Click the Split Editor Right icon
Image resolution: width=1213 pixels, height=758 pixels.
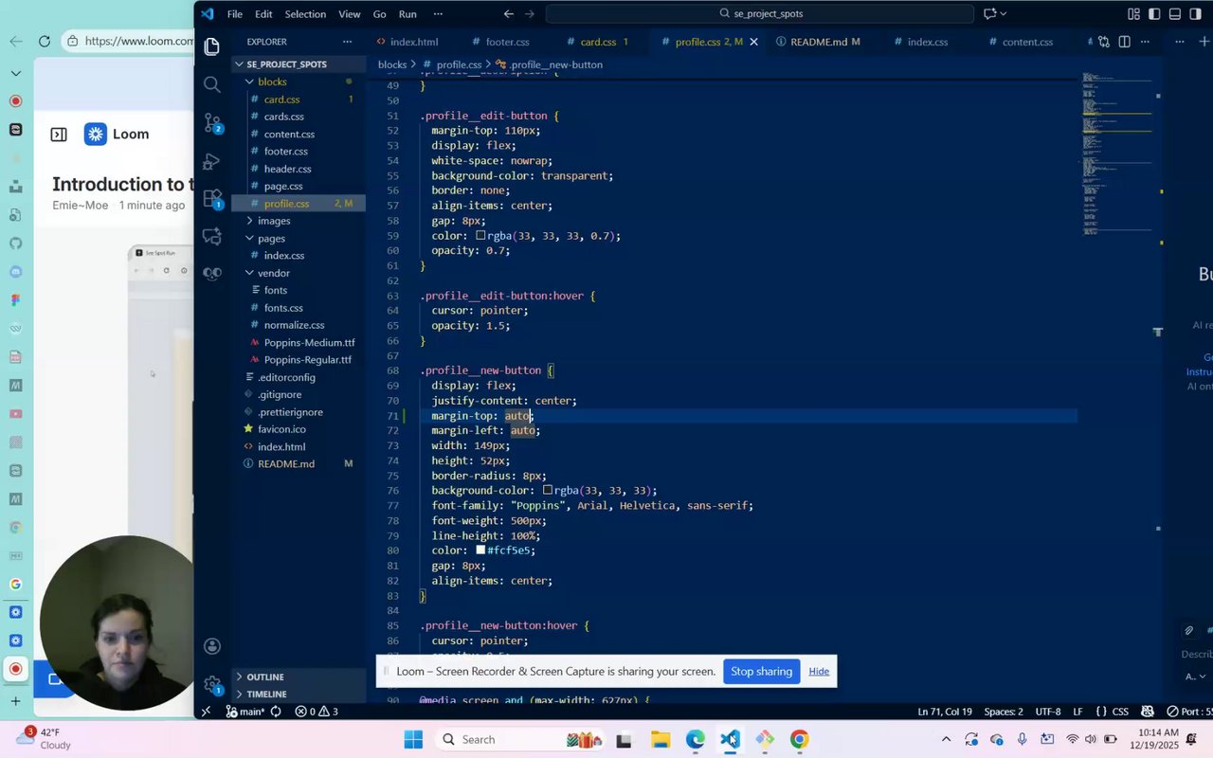tap(1124, 42)
